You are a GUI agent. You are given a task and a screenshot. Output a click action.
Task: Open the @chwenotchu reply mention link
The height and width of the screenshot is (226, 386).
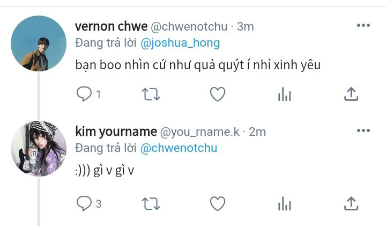(179, 148)
